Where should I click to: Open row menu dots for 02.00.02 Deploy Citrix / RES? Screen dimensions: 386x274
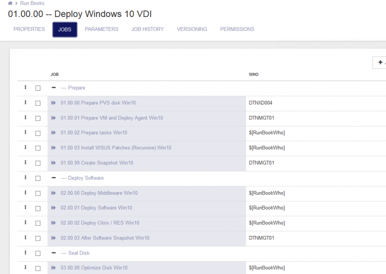[x=25, y=222]
